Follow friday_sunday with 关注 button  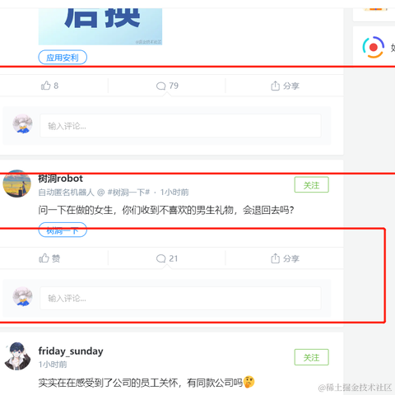click(311, 357)
